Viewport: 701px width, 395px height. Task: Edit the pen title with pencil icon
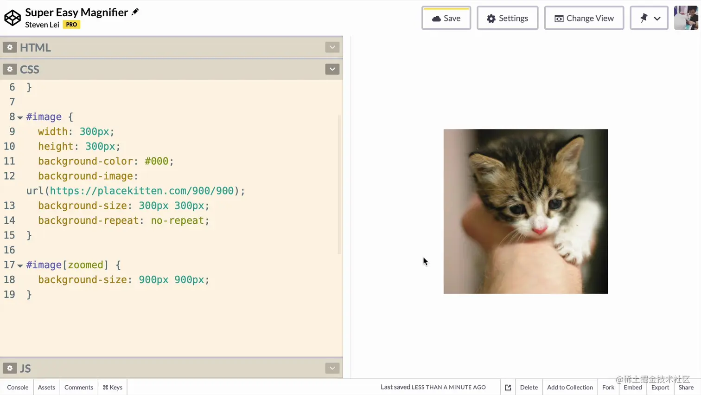point(135,12)
